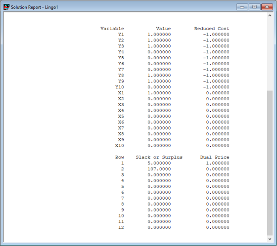Click the Reduced Cost of Y1

(216, 35)
